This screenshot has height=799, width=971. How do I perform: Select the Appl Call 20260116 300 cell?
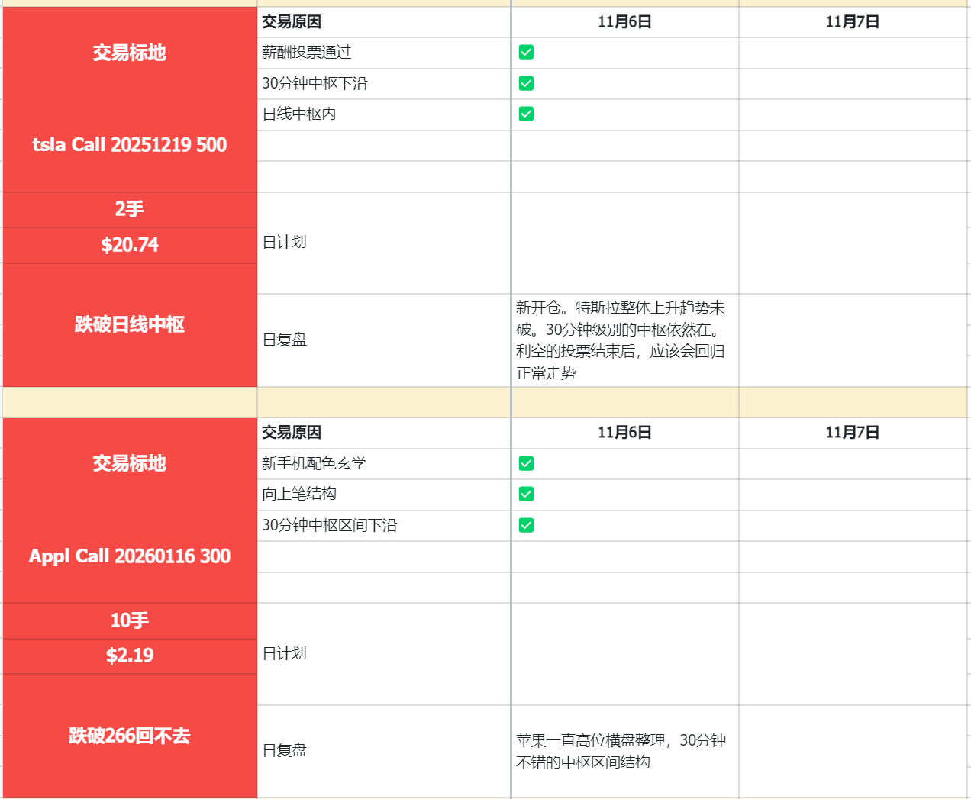click(x=130, y=556)
